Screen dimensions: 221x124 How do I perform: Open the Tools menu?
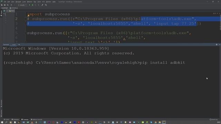39,2
